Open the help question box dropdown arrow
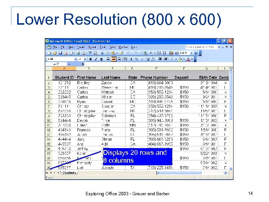 coord(219,47)
